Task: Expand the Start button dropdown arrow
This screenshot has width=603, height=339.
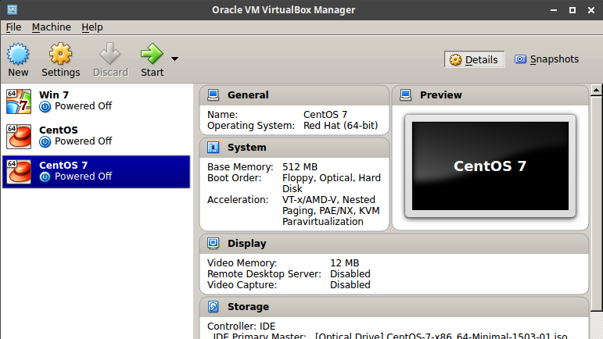Action: pos(174,59)
